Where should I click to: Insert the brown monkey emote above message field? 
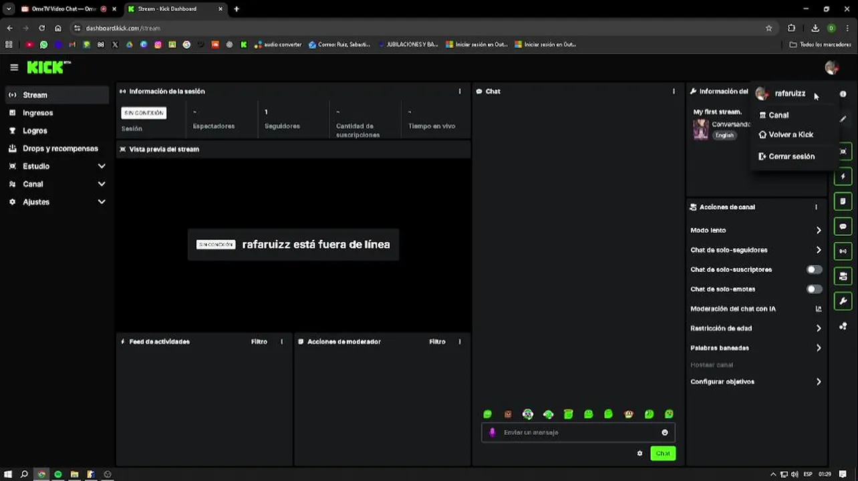[x=629, y=414]
